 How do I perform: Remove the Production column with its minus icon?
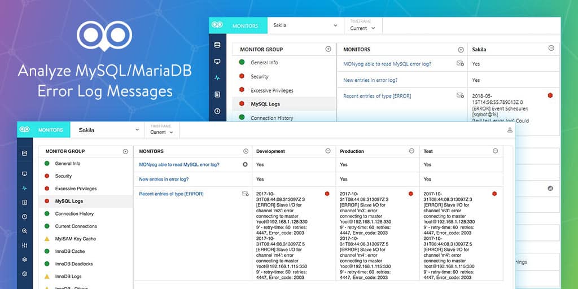(411, 151)
